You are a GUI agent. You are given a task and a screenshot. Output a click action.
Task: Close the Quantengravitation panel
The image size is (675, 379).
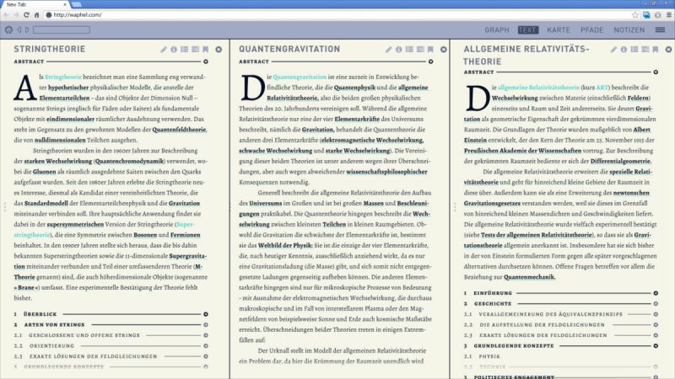(444, 50)
